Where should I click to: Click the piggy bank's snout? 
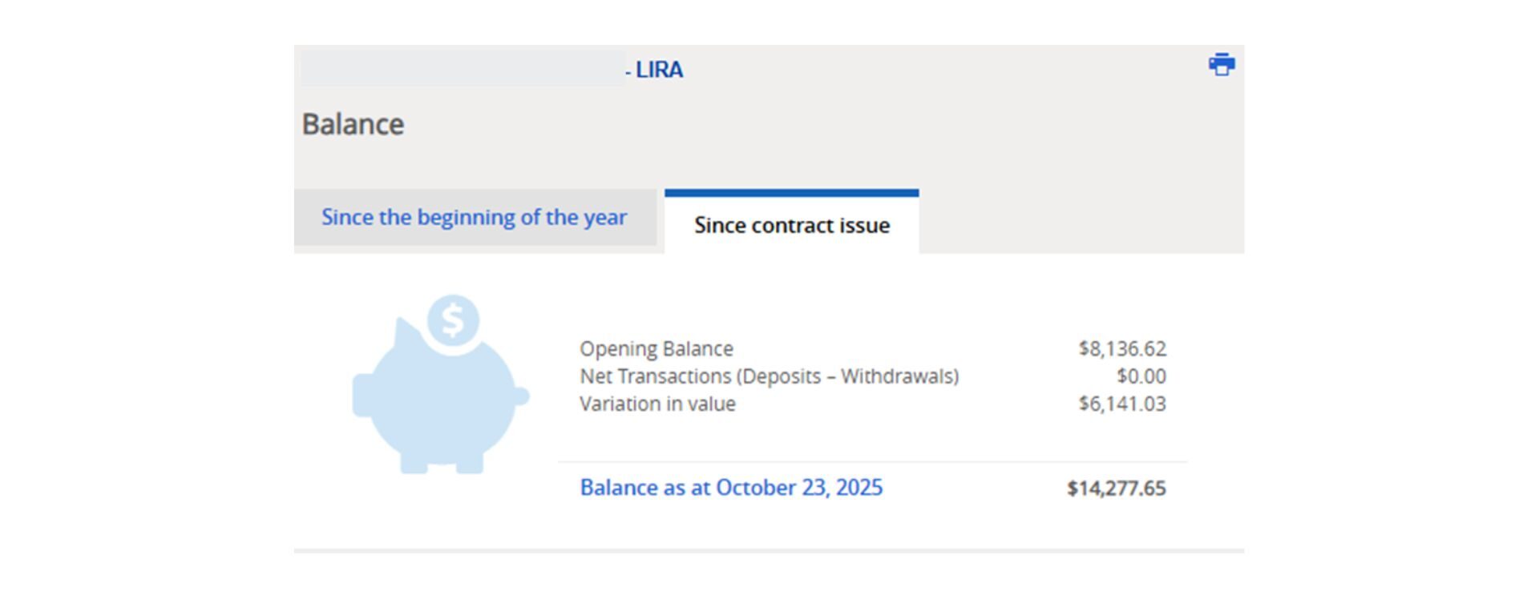[364, 395]
